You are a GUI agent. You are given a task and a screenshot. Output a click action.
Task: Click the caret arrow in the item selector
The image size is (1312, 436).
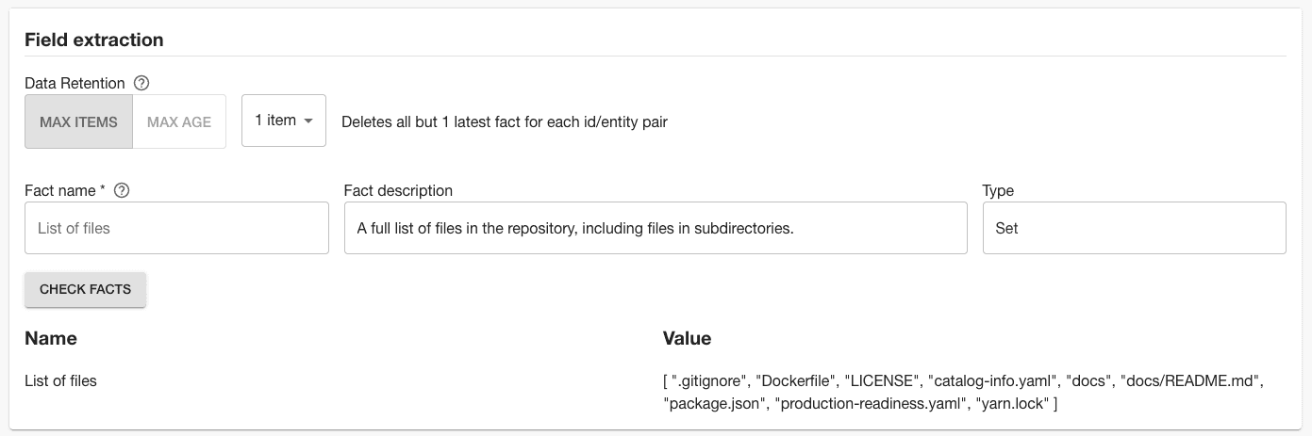pyautogui.click(x=308, y=121)
